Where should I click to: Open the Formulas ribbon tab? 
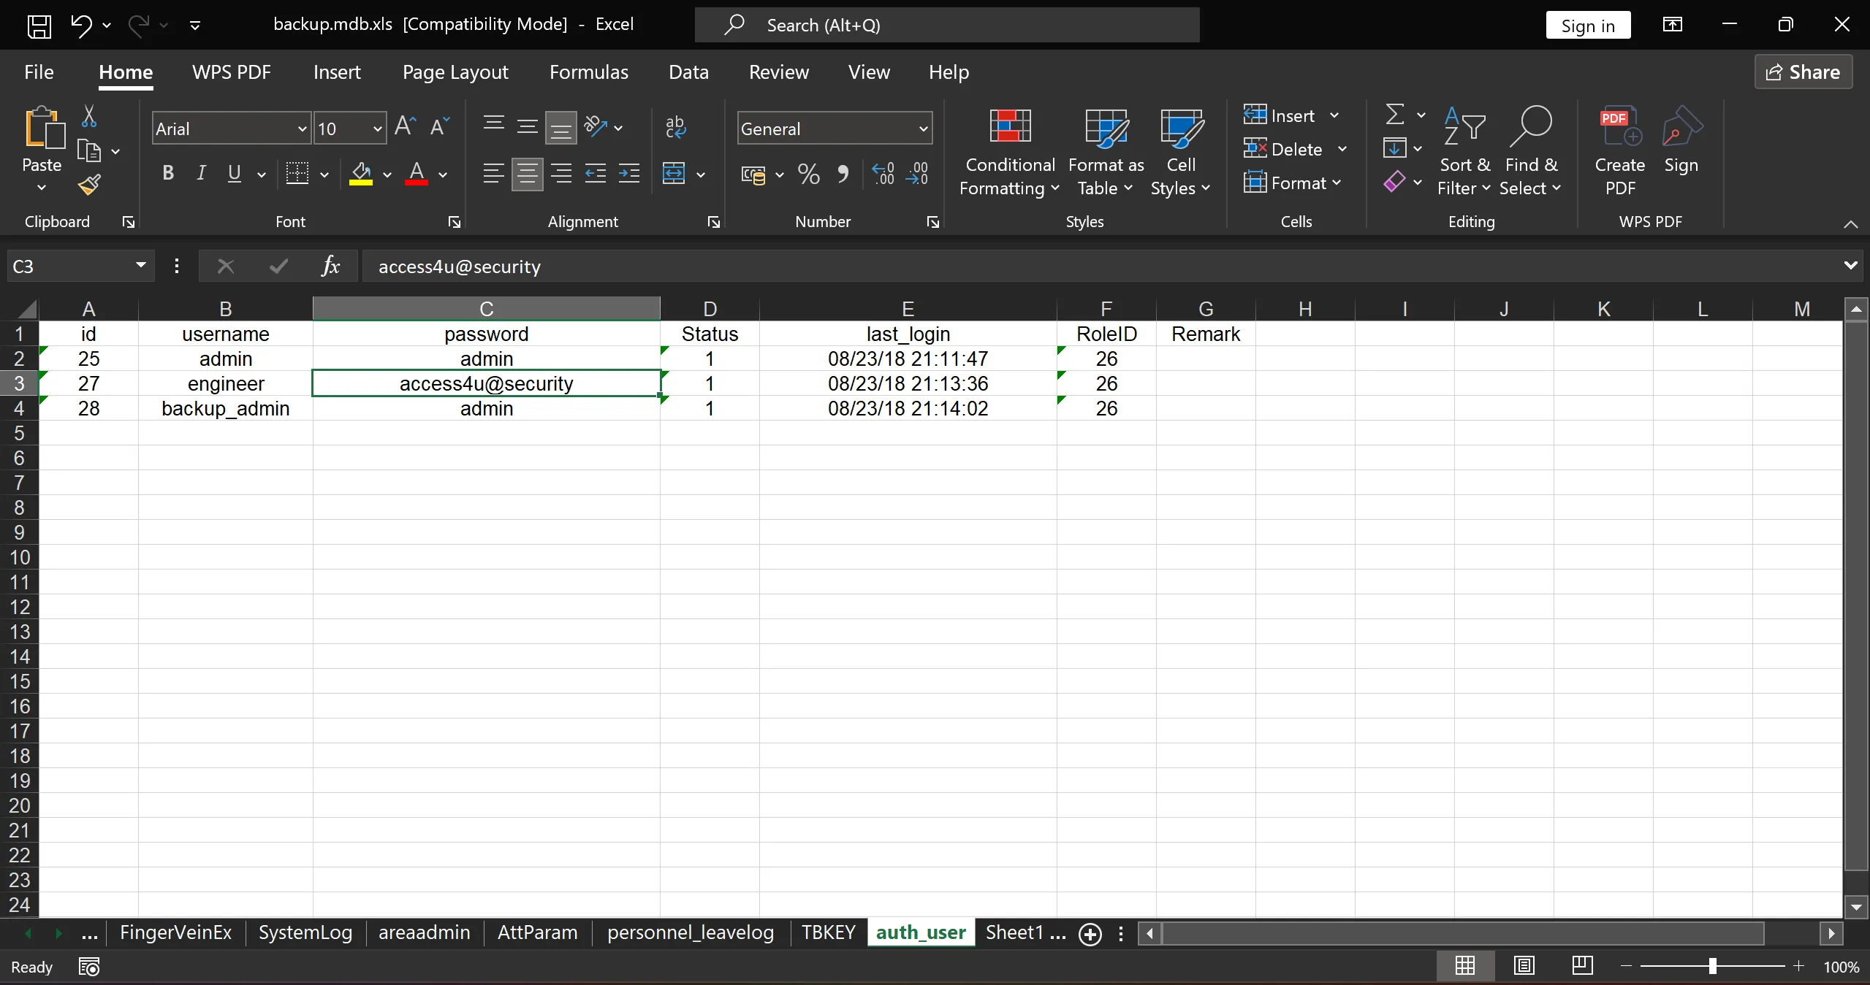(588, 72)
